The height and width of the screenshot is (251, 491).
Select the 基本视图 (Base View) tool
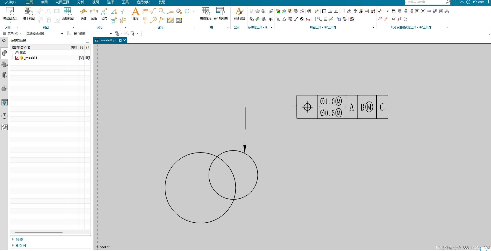click(x=29, y=12)
